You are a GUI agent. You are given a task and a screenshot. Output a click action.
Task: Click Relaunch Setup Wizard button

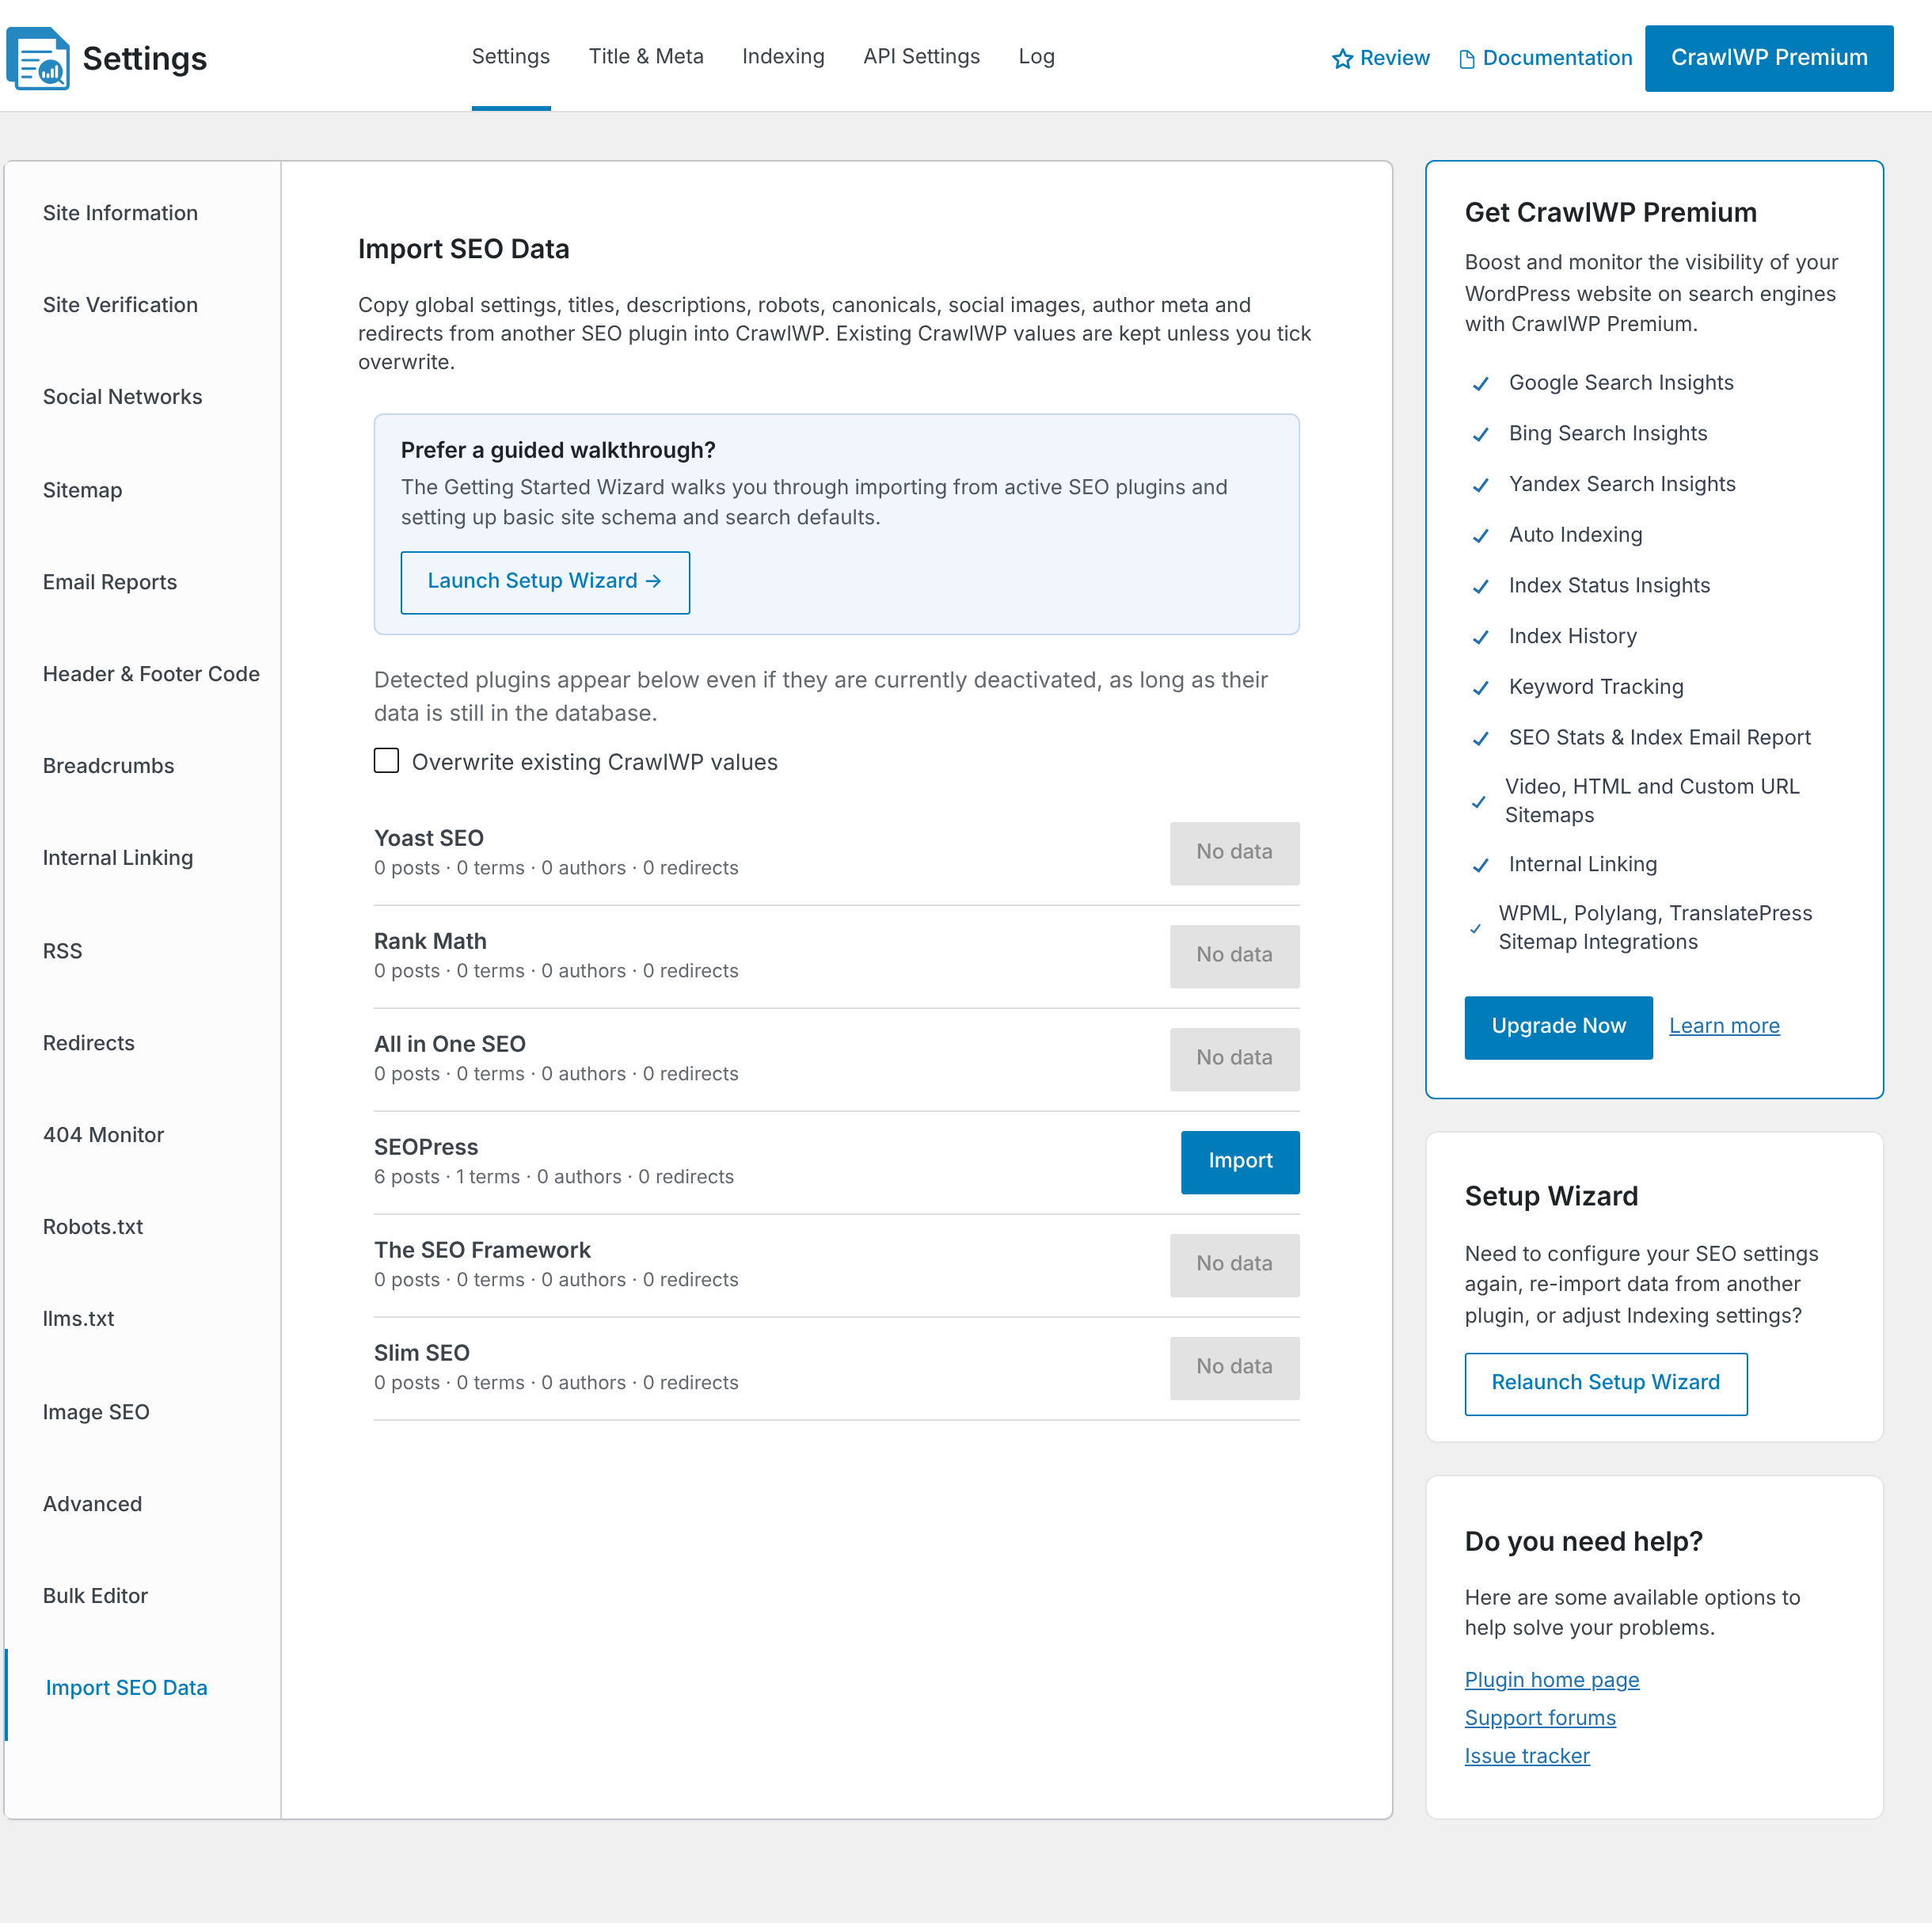(1606, 1383)
